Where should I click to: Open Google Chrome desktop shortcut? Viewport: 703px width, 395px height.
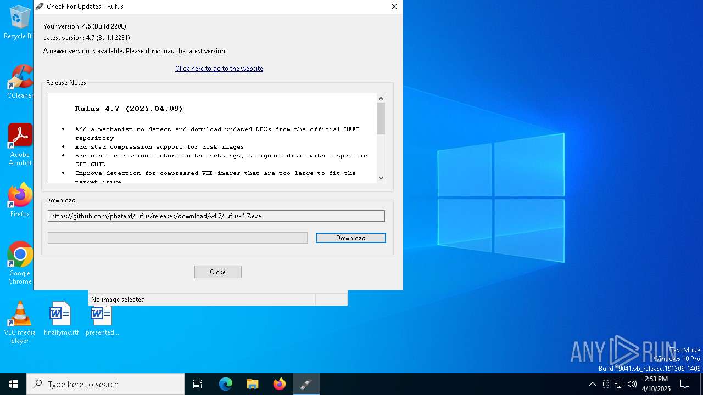tap(20, 263)
